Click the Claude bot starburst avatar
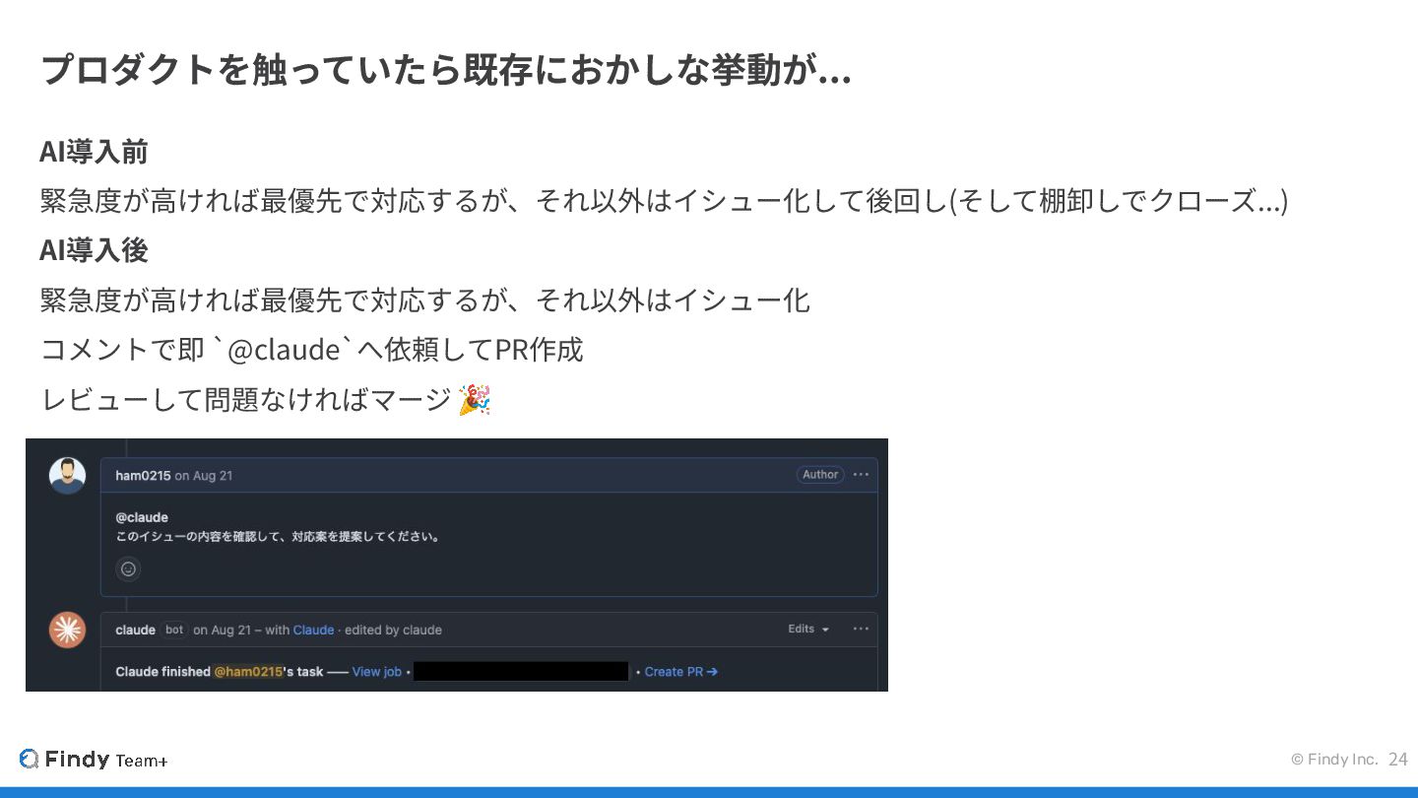 click(x=68, y=630)
